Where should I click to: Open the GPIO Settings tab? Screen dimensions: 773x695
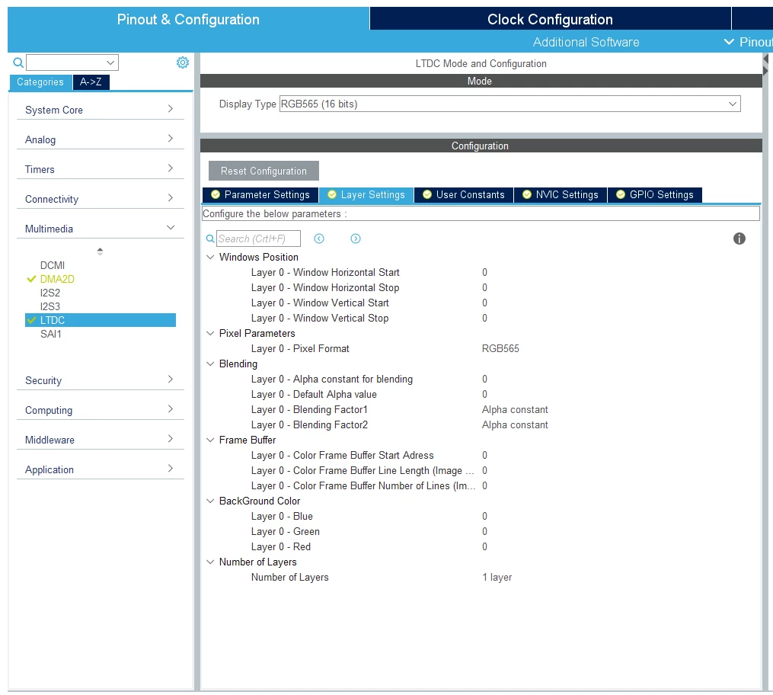(x=655, y=195)
